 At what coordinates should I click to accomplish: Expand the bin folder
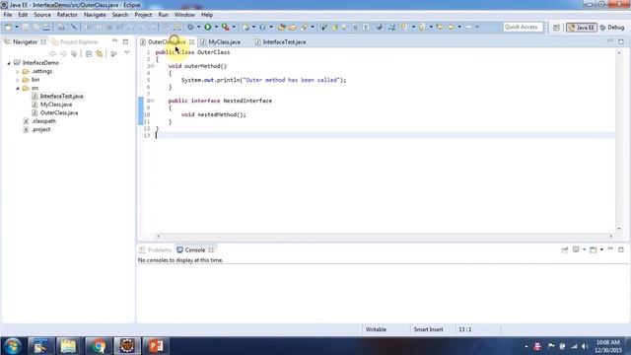pyautogui.click(x=18, y=80)
